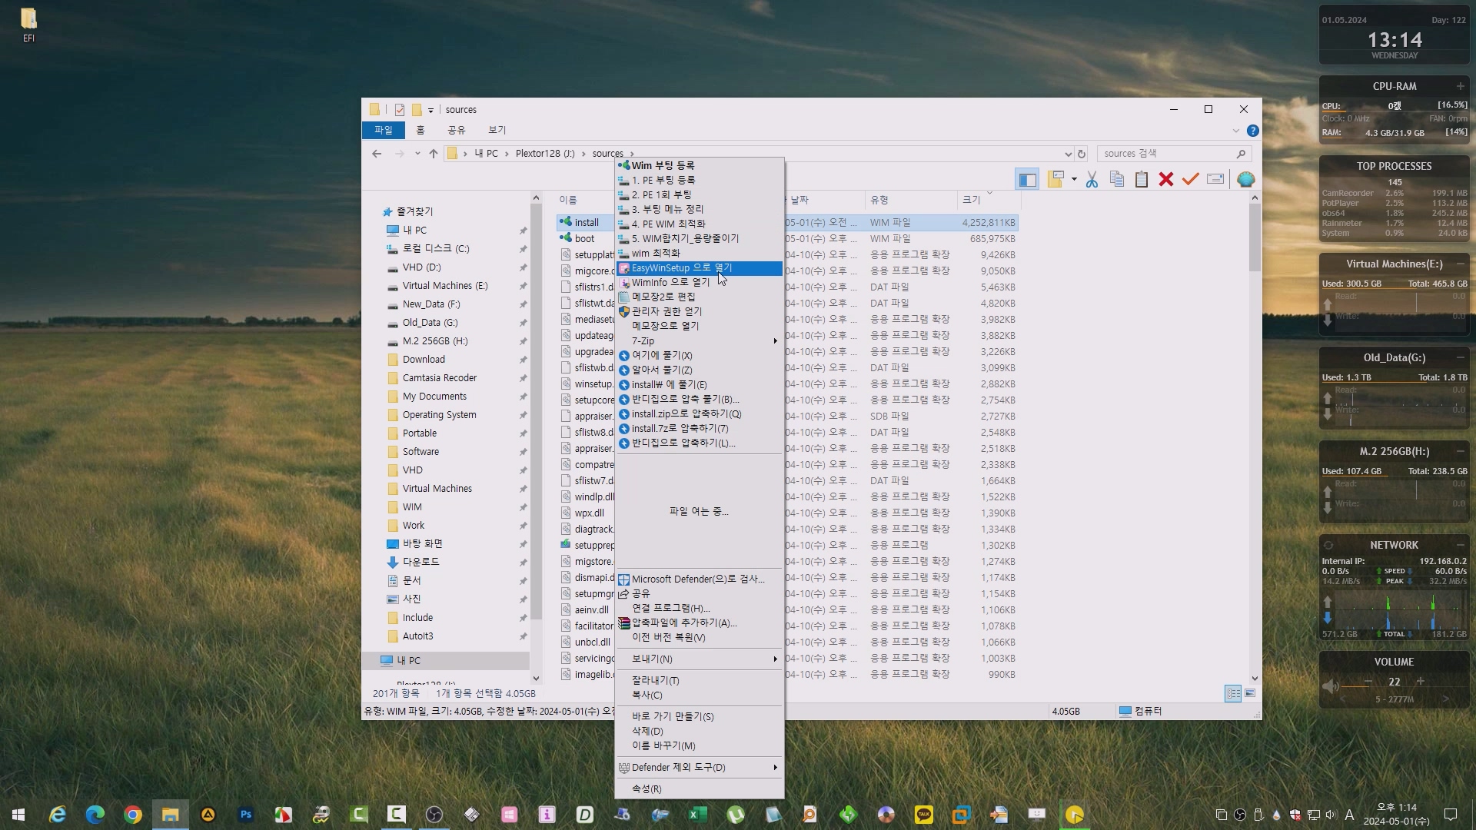Image resolution: width=1476 pixels, height=830 pixels.
Task: Refresh the address bar location
Action: (1082, 154)
